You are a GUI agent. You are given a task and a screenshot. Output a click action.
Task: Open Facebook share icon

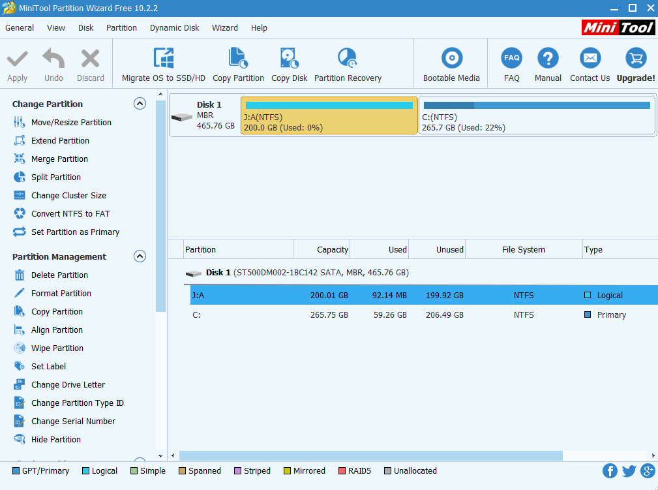click(x=610, y=470)
